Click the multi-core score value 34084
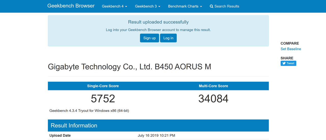This screenshot has height=140, width=326. point(213,99)
